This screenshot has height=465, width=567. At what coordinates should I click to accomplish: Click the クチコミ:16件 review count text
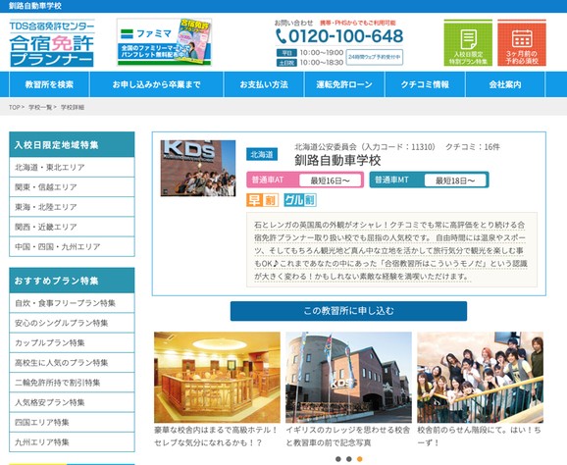[473, 147]
